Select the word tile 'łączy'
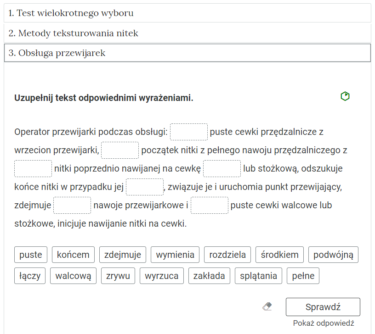375x334 pixels. click(x=29, y=275)
